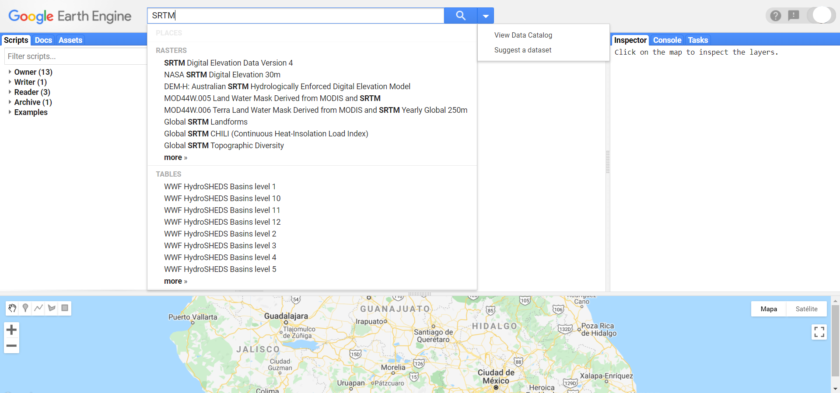840x393 pixels.
Task: Open WWF HydroSHEDS Basins level 10
Action: tap(222, 198)
